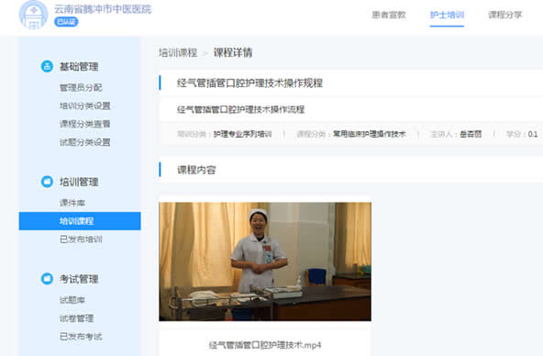Click the 学分 0.1 value
Viewport: 543px width, 356px height.
pos(533,134)
